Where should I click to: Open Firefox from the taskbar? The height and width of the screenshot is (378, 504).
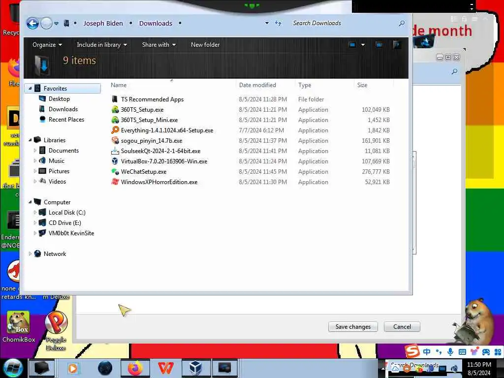(135, 368)
